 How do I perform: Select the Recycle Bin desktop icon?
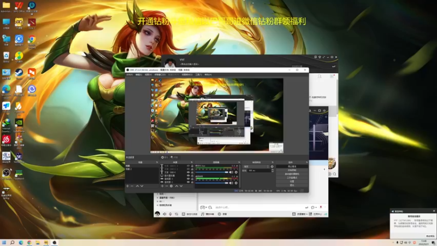point(6,57)
